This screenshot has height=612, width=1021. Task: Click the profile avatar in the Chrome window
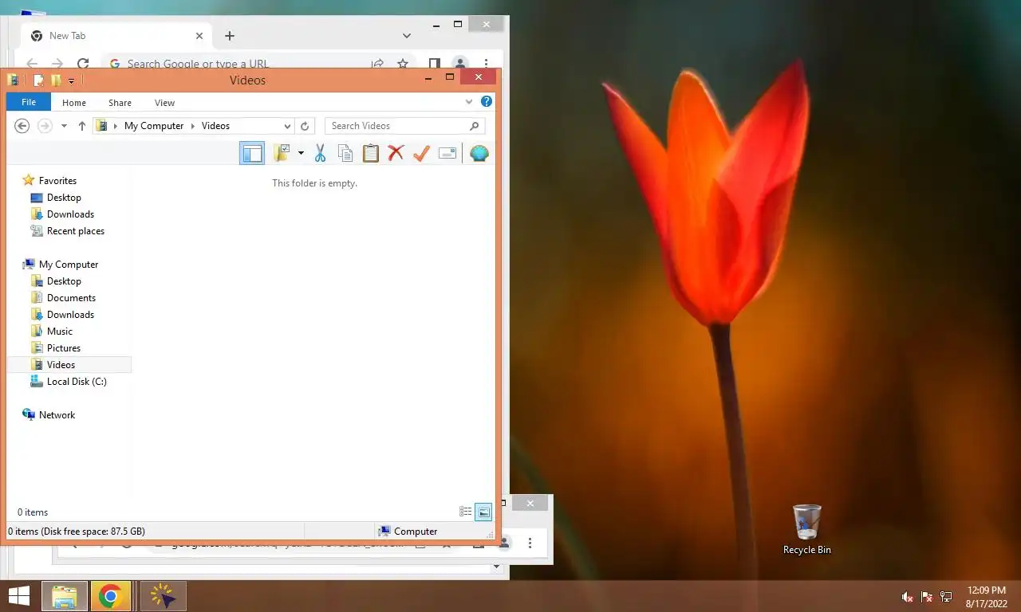pyautogui.click(x=459, y=64)
